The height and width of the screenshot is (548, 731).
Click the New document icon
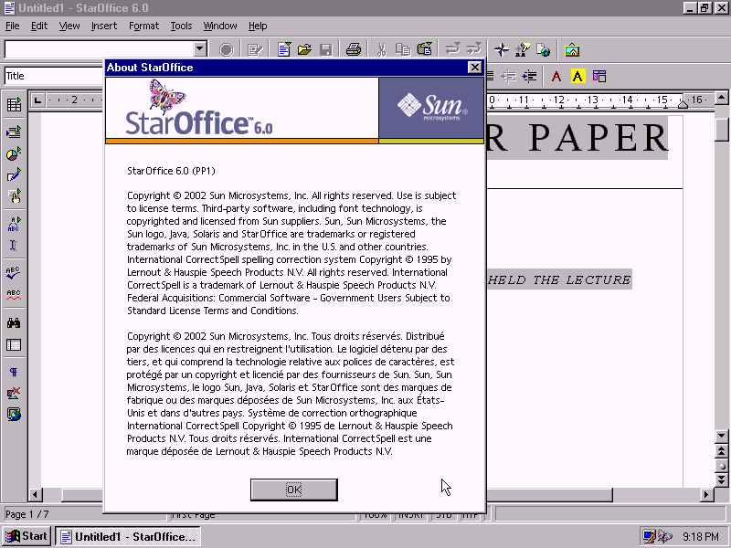click(x=283, y=49)
